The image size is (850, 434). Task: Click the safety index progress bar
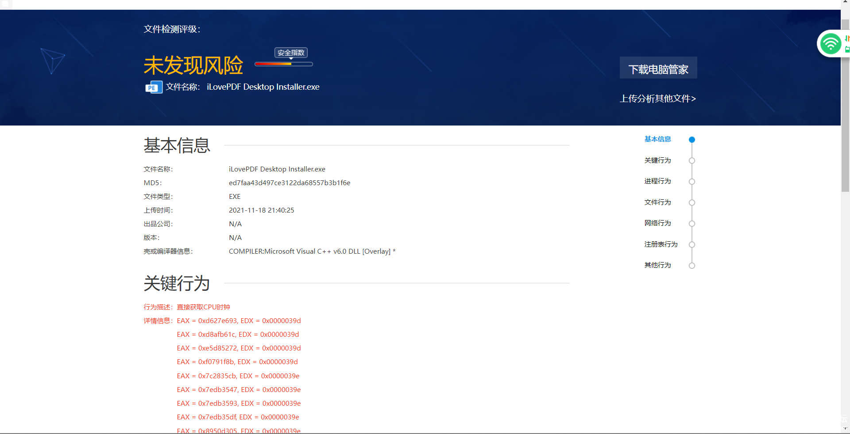284,64
